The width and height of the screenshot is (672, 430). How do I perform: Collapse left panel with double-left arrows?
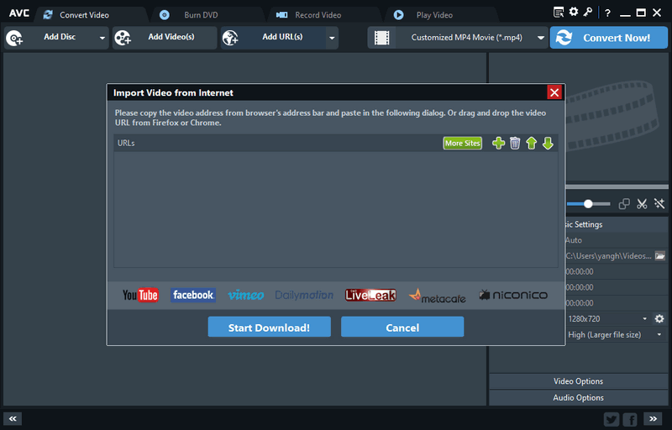[13, 419]
